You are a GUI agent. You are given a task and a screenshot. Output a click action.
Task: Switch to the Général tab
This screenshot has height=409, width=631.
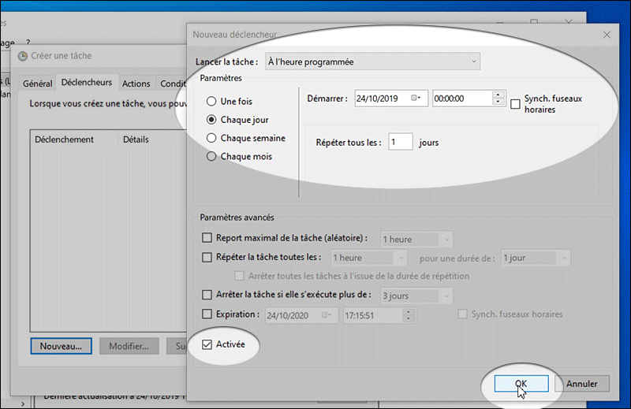[38, 84]
